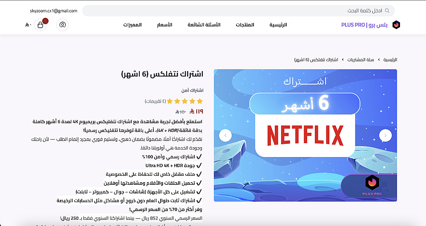Screen dimensions: 426x226
Task: Click the line وفر أكثر من 70% من السعر الرسمي
Action: coord(166,209)
